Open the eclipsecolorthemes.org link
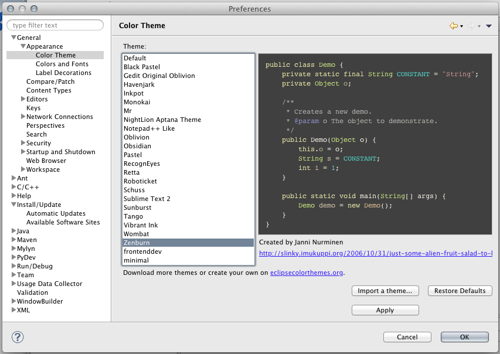The image size is (500, 354). (x=307, y=273)
